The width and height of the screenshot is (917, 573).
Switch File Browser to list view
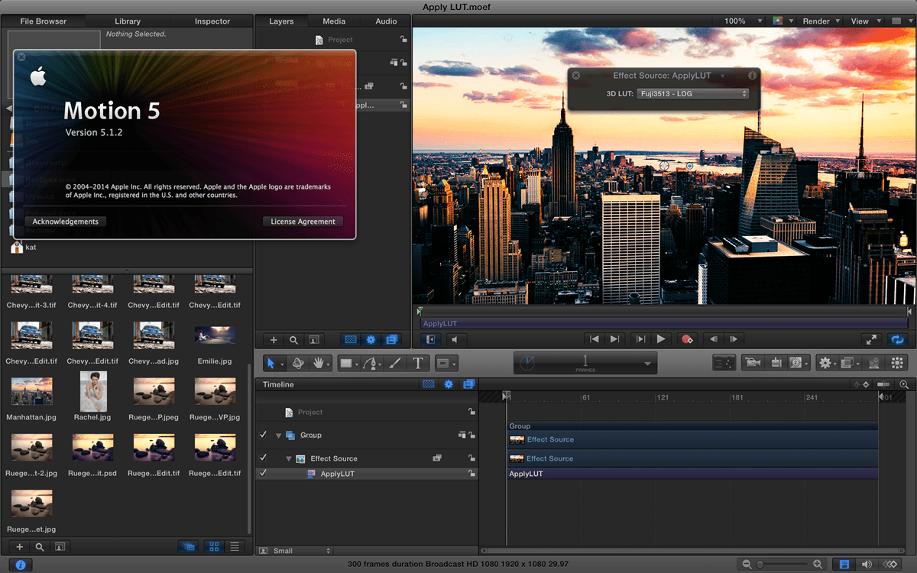click(235, 546)
